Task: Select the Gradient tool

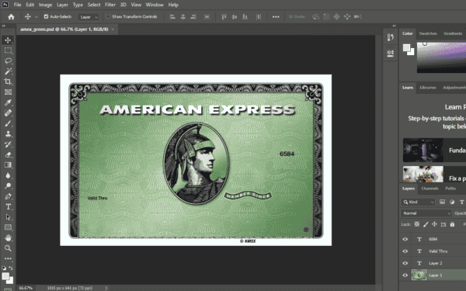Action: tap(8, 165)
